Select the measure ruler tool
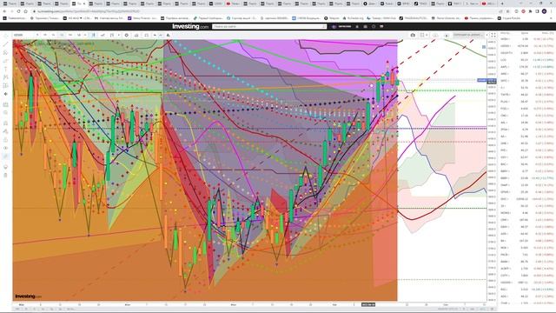Viewport: 556px width, 313px height. point(5,104)
